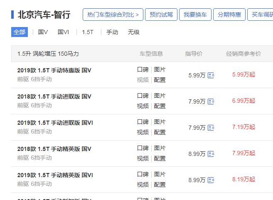273x200 pixels.
Task: Select the 全部 filter tab
Action: coord(20,32)
